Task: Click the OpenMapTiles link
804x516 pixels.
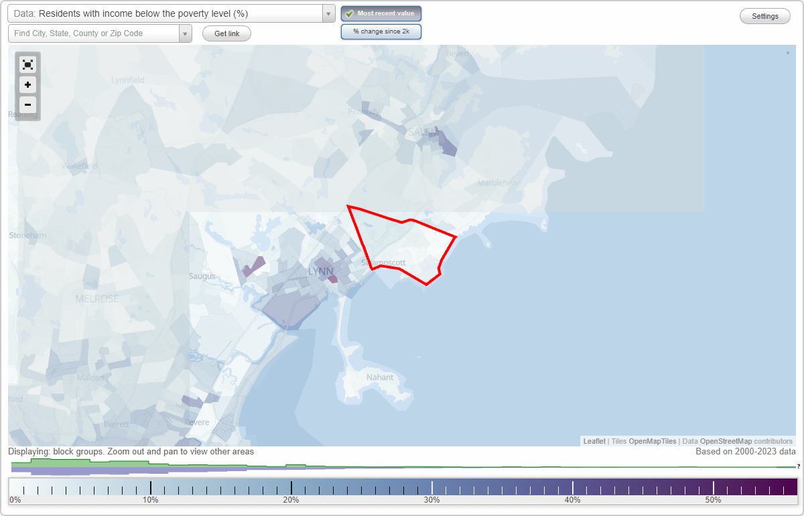Action: (651, 441)
